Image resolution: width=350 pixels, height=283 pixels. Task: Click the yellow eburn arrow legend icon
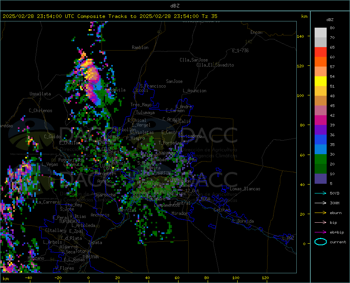point(320,213)
